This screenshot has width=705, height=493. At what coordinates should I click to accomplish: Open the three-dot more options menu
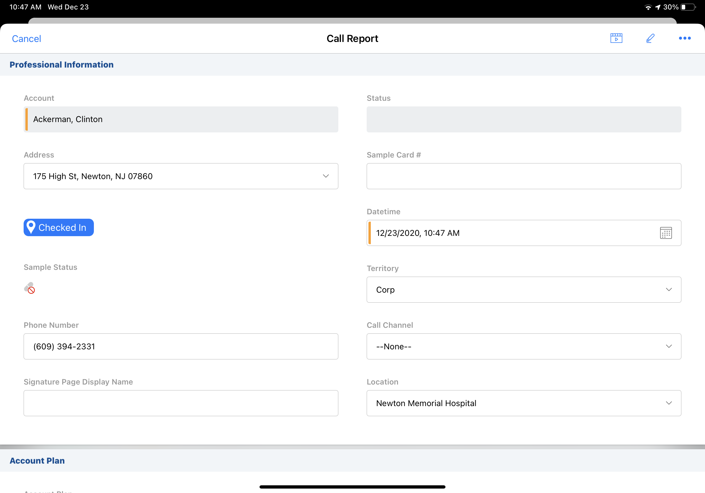[684, 38]
